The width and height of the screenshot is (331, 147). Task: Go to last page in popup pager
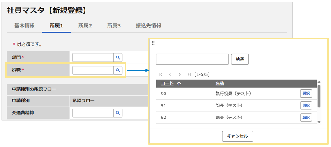[189, 74]
